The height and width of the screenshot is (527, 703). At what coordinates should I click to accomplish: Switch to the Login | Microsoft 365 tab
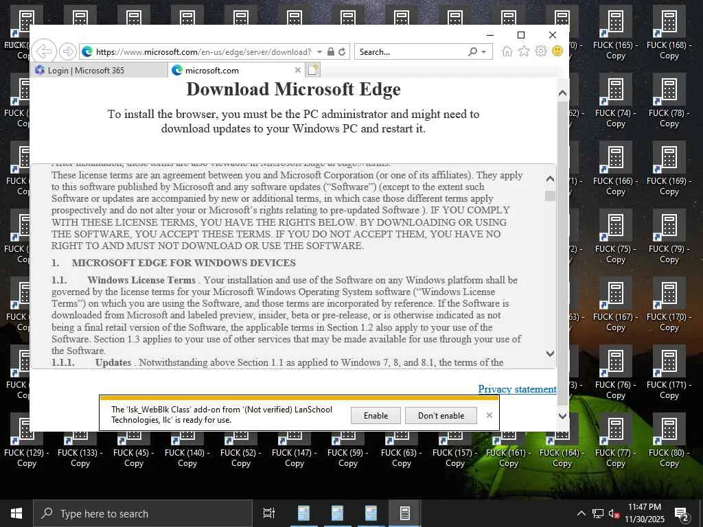tap(99, 71)
